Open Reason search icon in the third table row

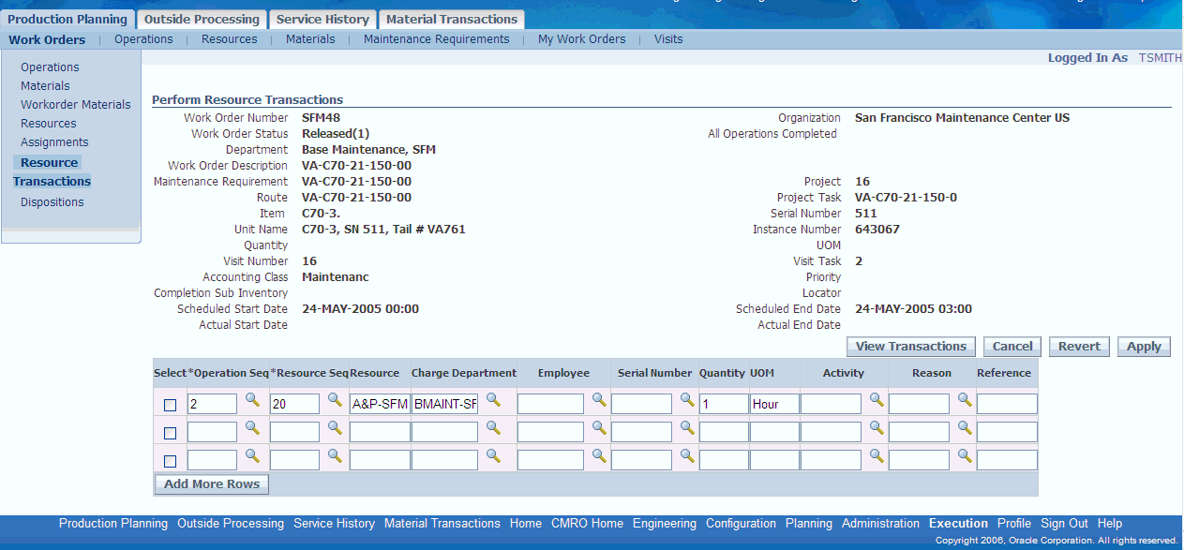pyautogui.click(x=965, y=456)
